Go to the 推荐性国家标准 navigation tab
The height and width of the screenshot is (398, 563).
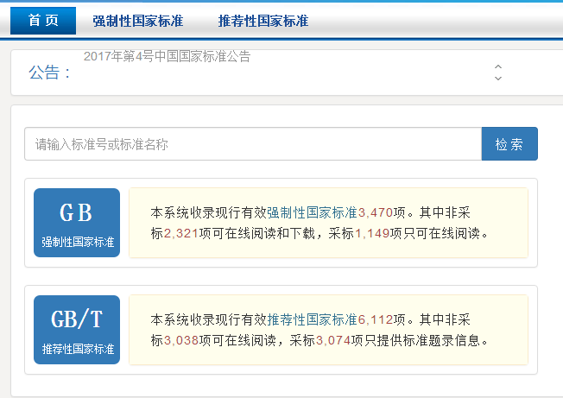[x=263, y=21]
